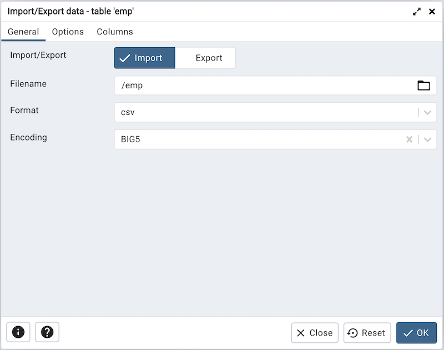
Task: Open the Encoding list via its chevron
Action: [x=427, y=139]
